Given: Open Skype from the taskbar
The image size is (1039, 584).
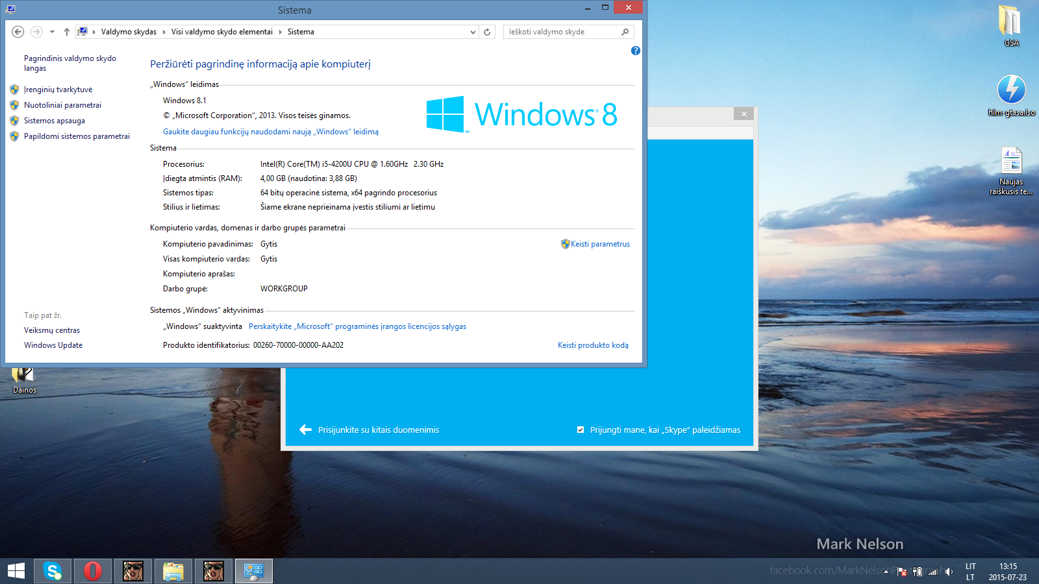Looking at the screenshot, I should pyautogui.click(x=53, y=571).
